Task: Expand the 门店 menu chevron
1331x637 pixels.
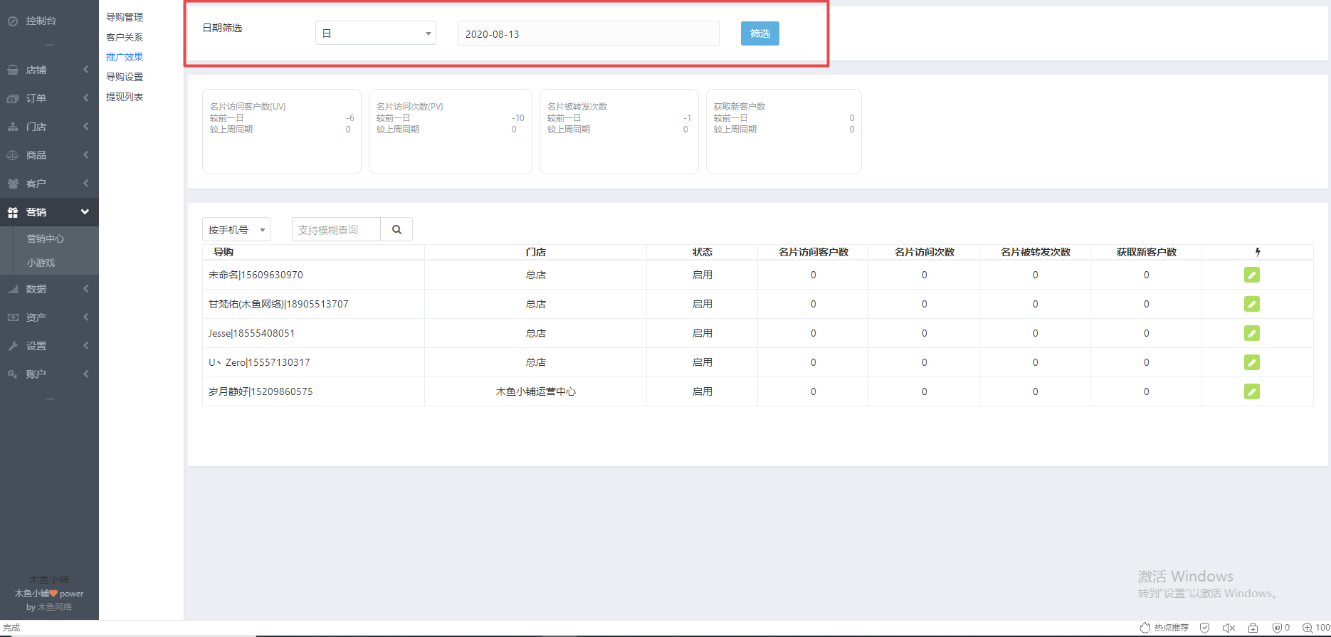Action: point(86,127)
